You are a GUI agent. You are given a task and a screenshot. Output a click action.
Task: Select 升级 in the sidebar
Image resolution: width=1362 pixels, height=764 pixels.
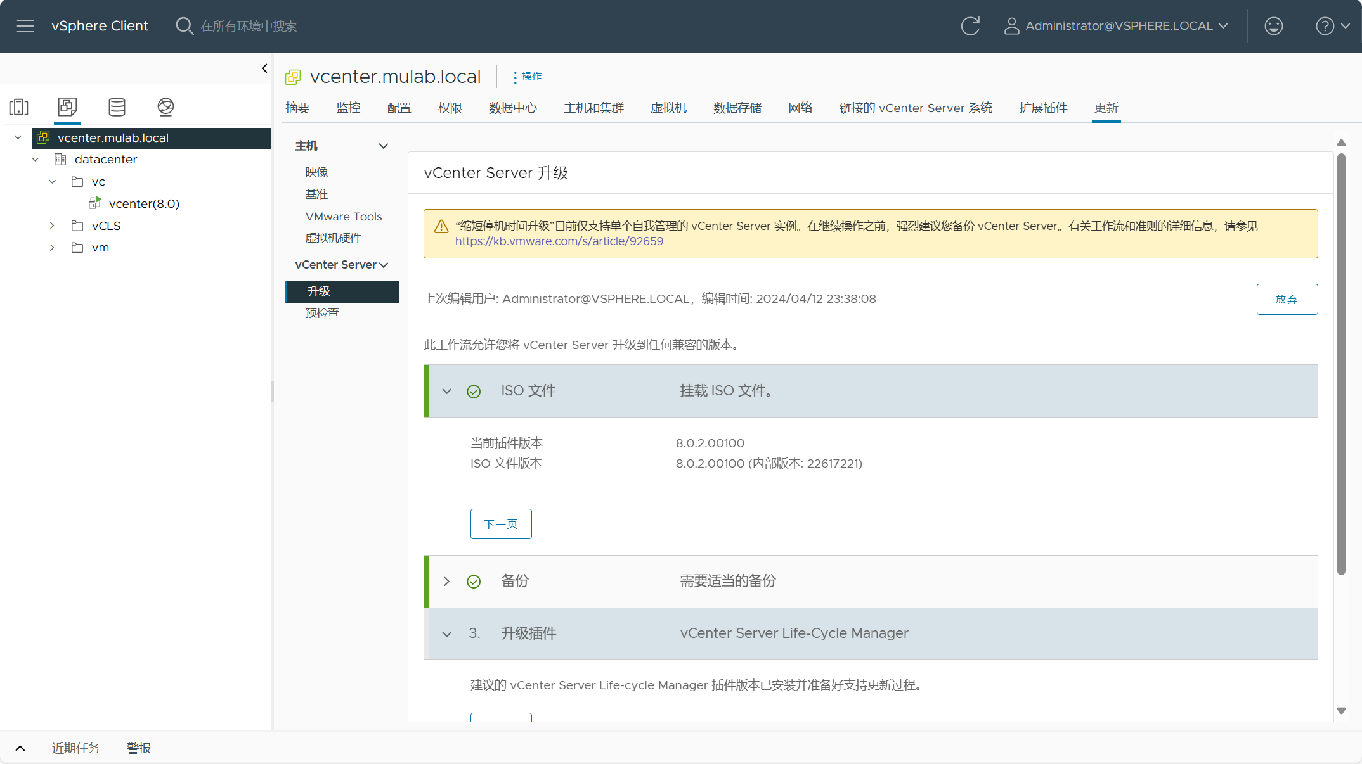coord(342,291)
